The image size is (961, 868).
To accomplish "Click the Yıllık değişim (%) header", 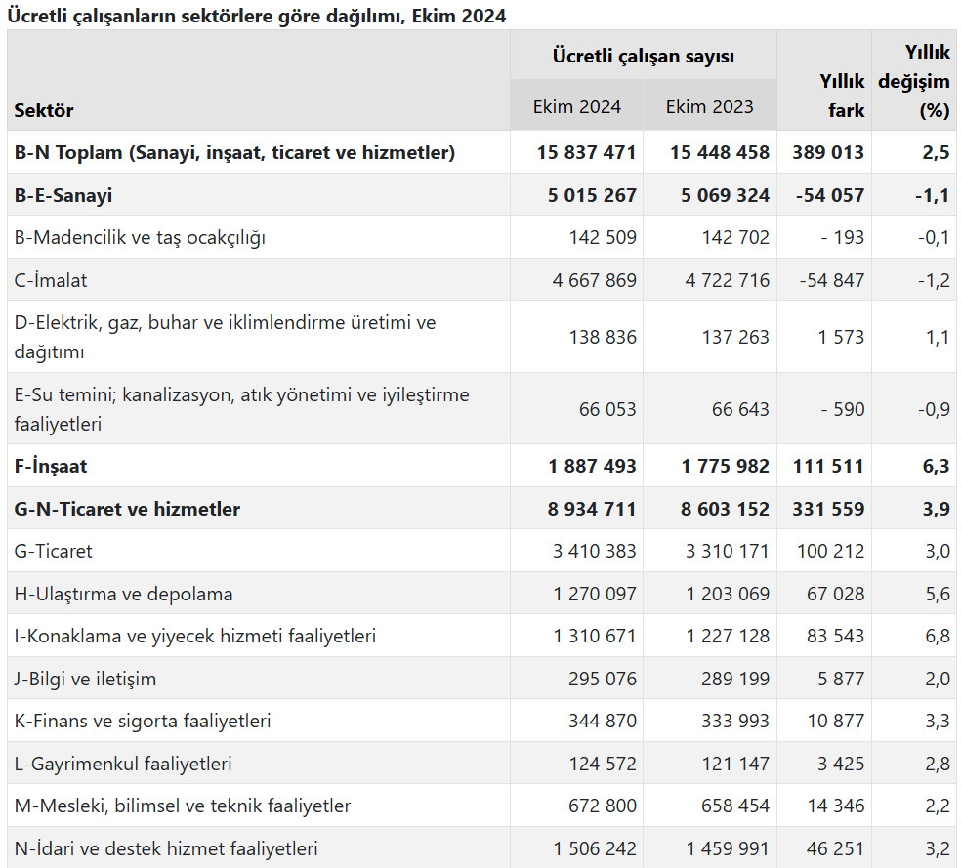I will click(x=914, y=81).
